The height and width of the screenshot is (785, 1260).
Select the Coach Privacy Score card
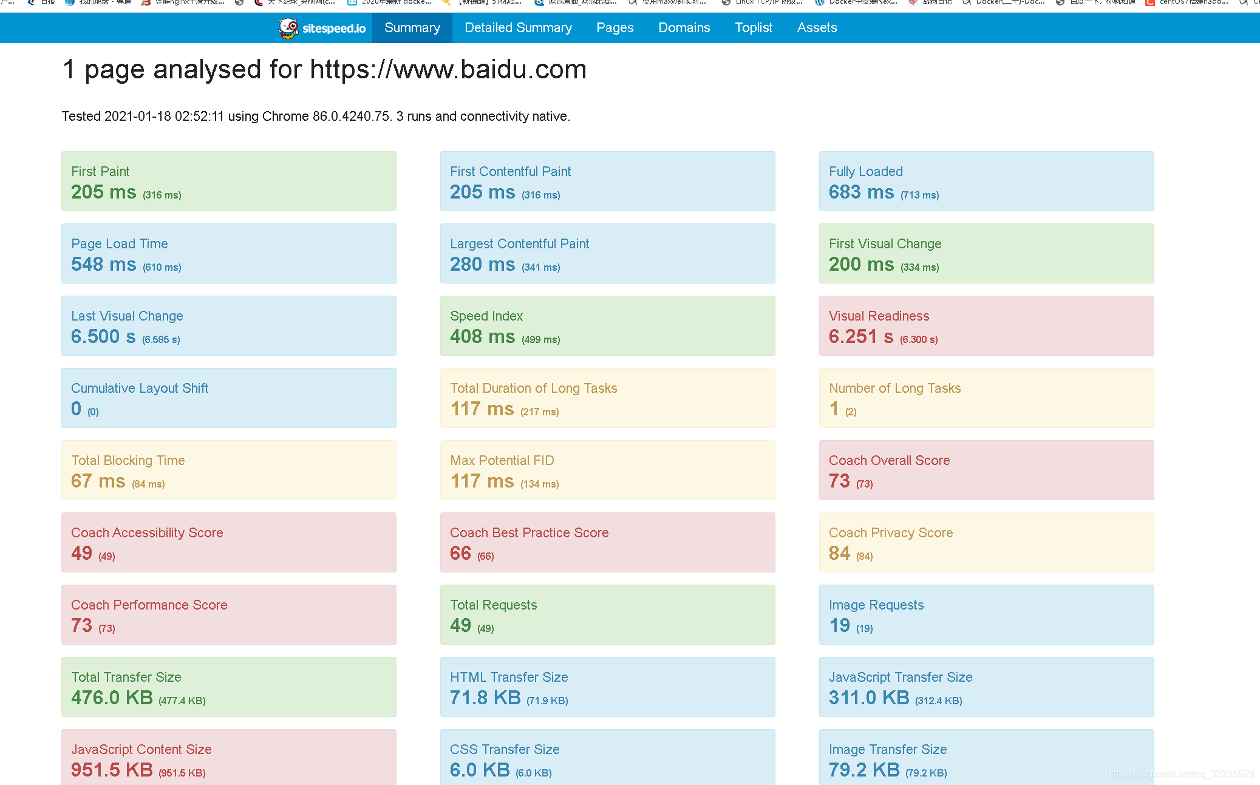pos(986,543)
